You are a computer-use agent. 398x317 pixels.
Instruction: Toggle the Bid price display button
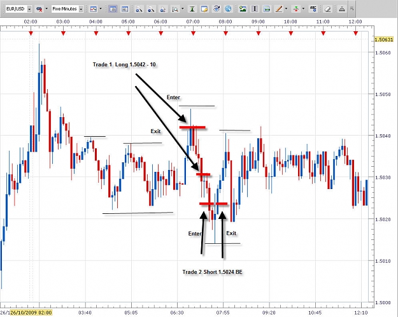pos(113,9)
